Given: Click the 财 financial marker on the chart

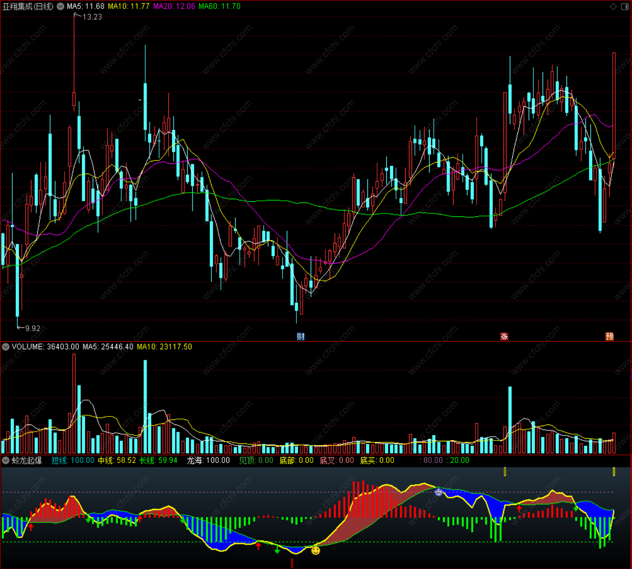Looking at the screenshot, I should pyautogui.click(x=301, y=336).
